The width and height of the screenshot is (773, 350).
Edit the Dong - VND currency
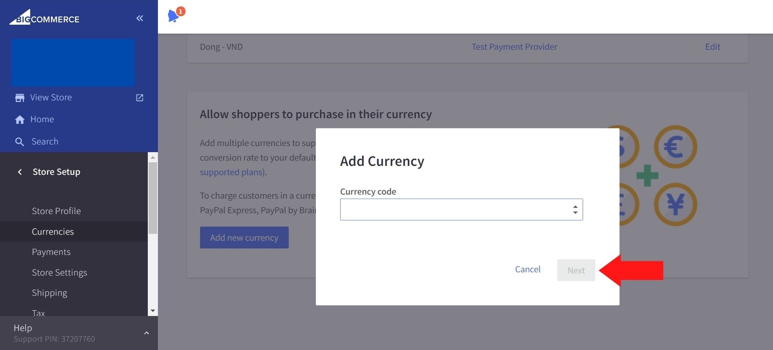point(713,47)
